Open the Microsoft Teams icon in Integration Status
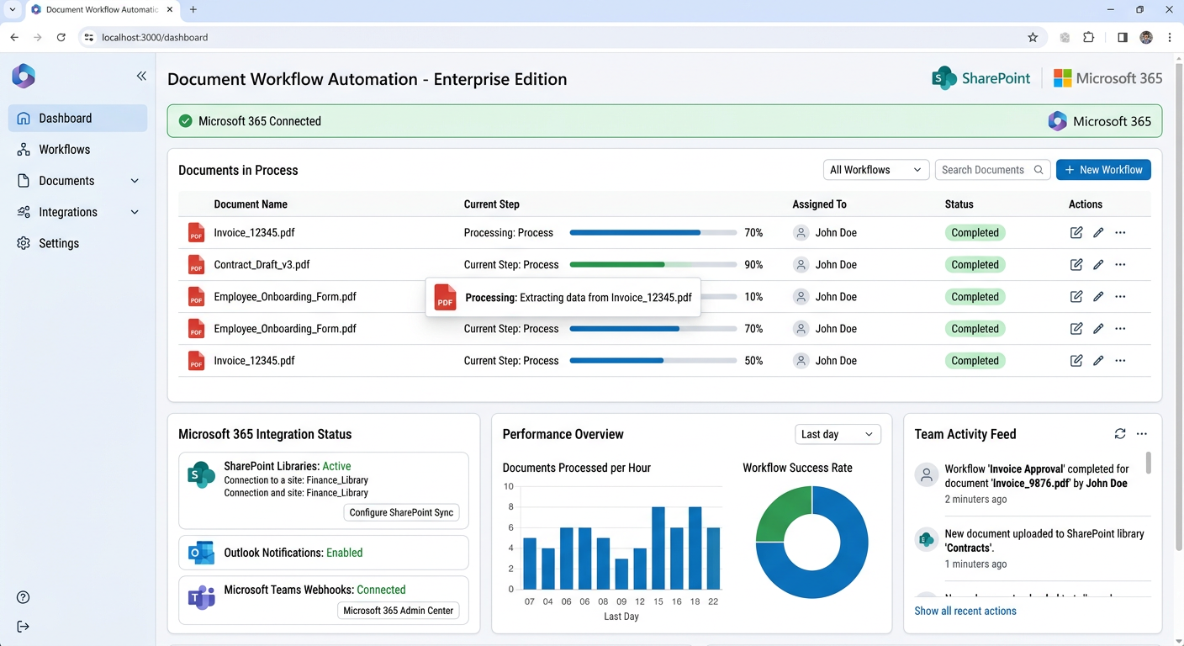The height and width of the screenshot is (646, 1184). [200, 597]
